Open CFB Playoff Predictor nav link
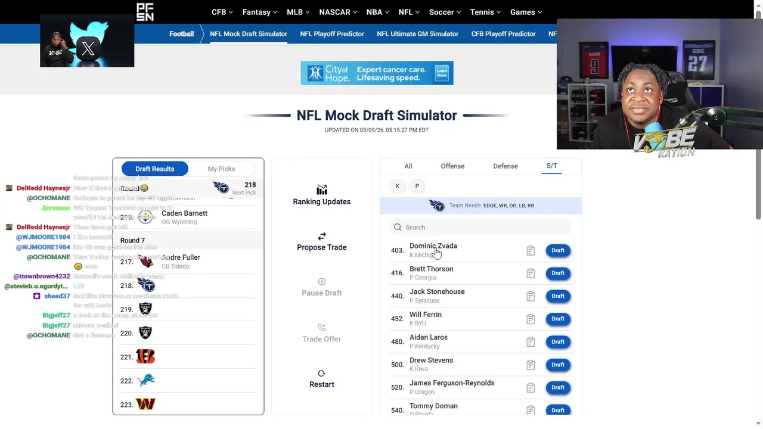The height and width of the screenshot is (429, 763). coord(504,34)
